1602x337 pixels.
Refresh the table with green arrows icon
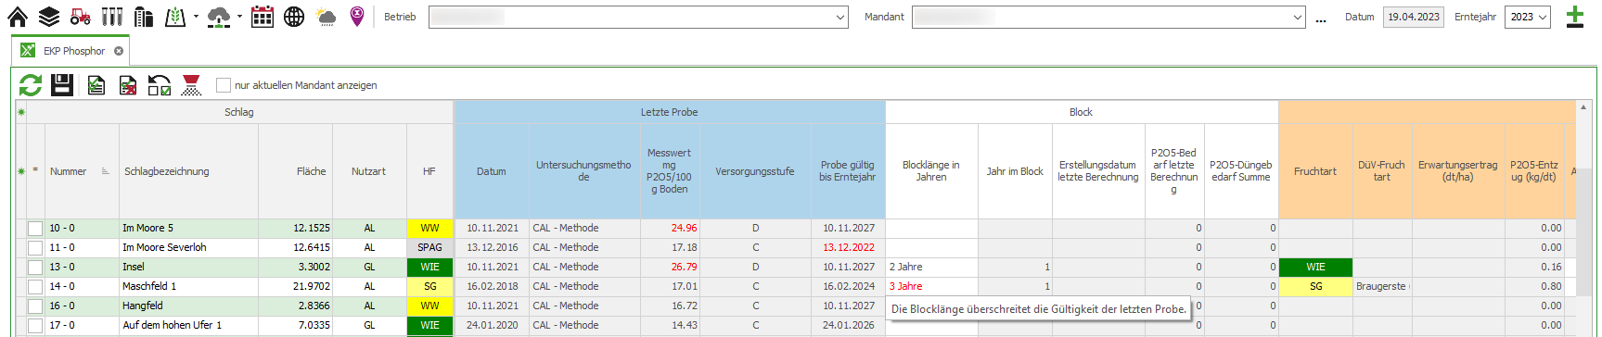(31, 85)
